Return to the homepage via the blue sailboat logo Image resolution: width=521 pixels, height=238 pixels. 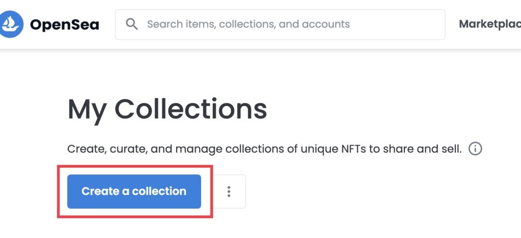tap(11, 24)
